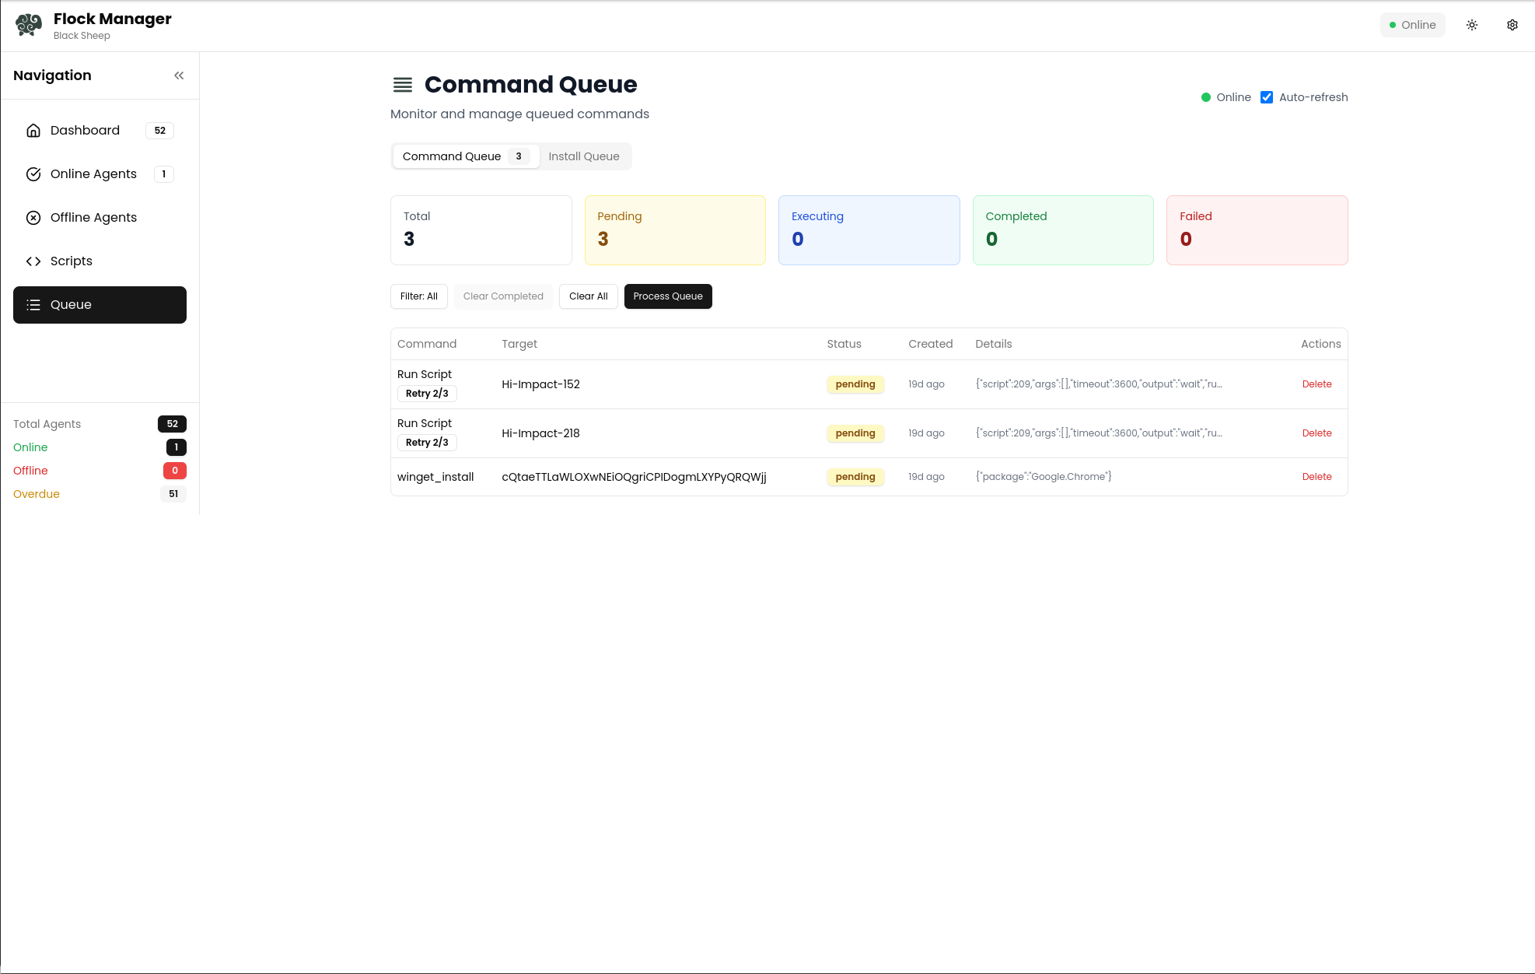Click the Flock Manager brain logo
The image size is (1535, 974).
pos(29,24)
